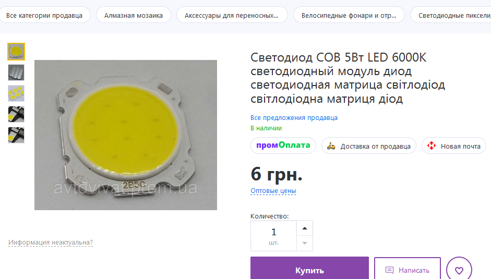Open Все предложения продавца link

(x=294, y=118)
